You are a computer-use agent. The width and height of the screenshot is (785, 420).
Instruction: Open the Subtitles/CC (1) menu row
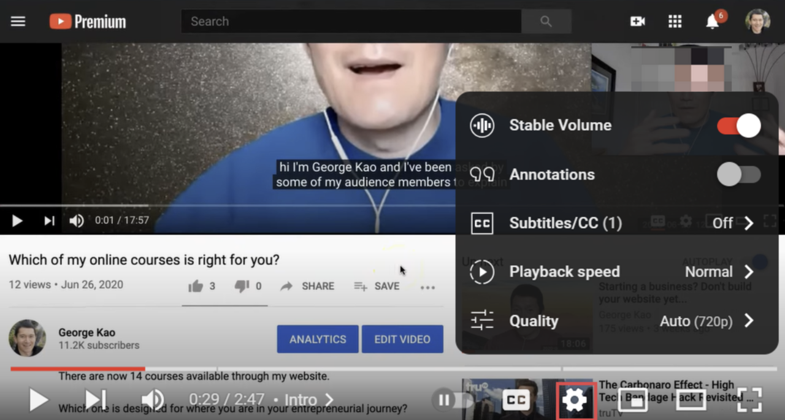617,223
